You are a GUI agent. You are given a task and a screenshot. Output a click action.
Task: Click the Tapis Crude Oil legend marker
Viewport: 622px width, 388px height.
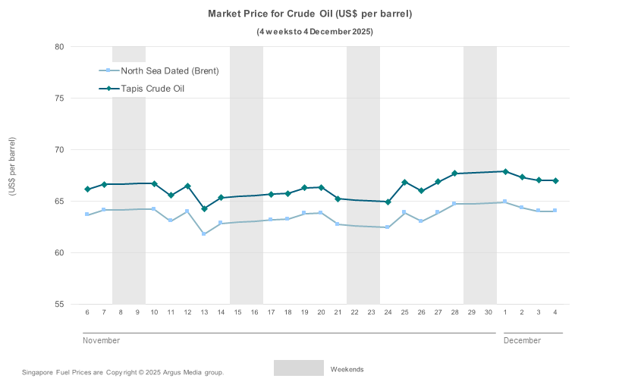(x=108, y=89)
